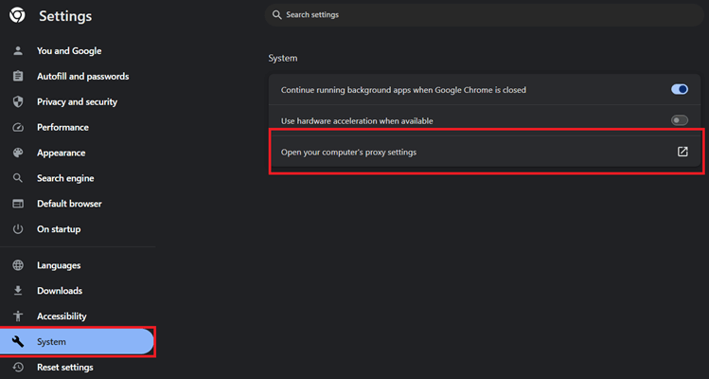709x379 pixels.
Task: Click the shield icon for Privacy and security
Action: 17,102
